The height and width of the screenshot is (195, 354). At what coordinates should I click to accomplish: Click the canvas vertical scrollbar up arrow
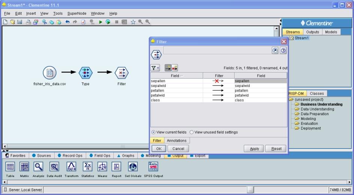[276, 28]
